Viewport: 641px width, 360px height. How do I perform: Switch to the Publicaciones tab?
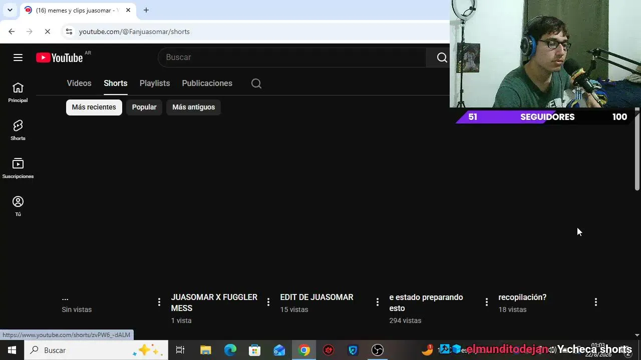[207, 83]
